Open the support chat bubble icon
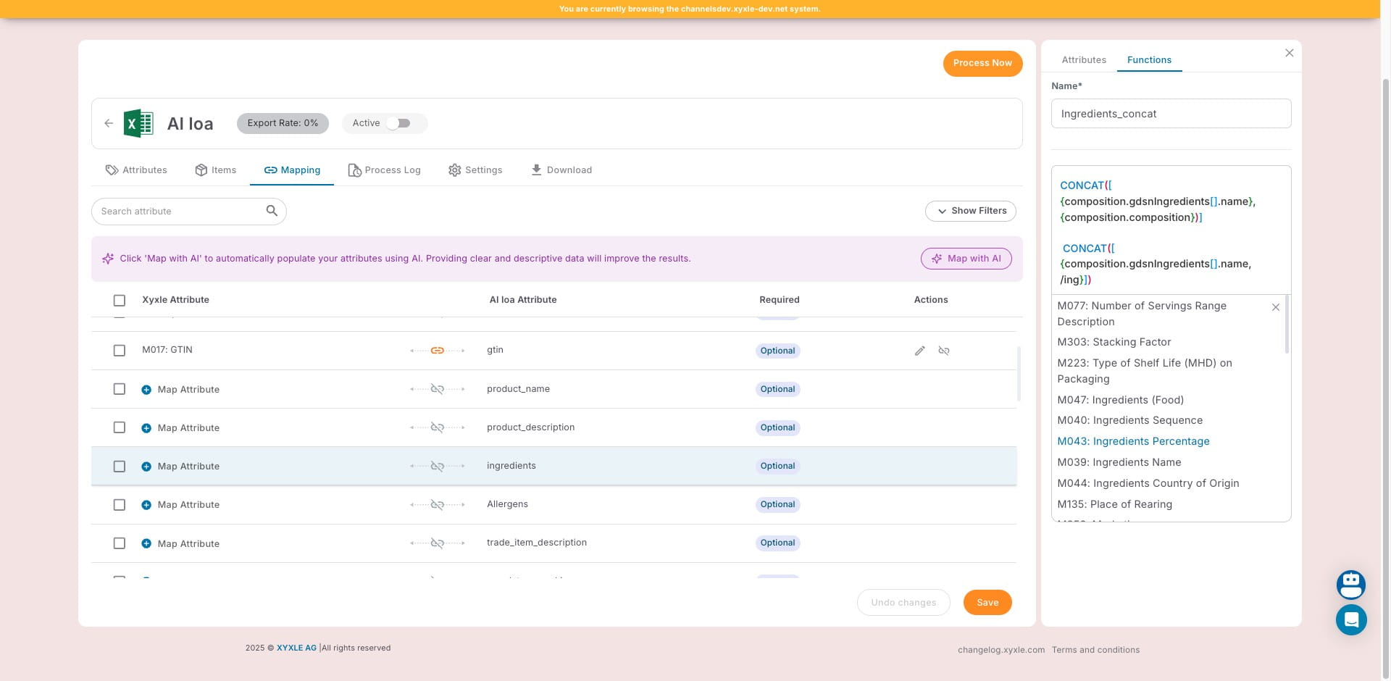 [1350, 620]
